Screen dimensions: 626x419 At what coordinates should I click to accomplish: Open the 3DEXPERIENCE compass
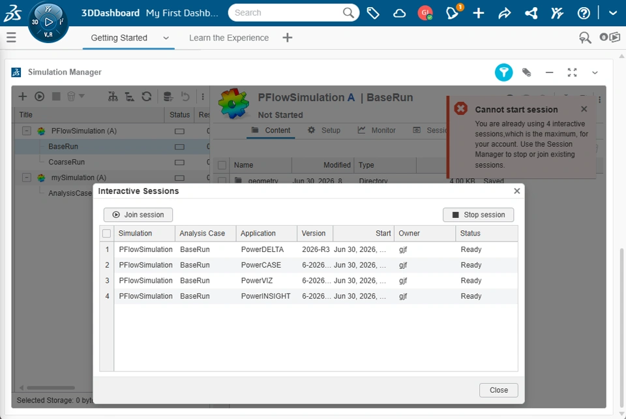pyautogui.click(x=48, y=22)
